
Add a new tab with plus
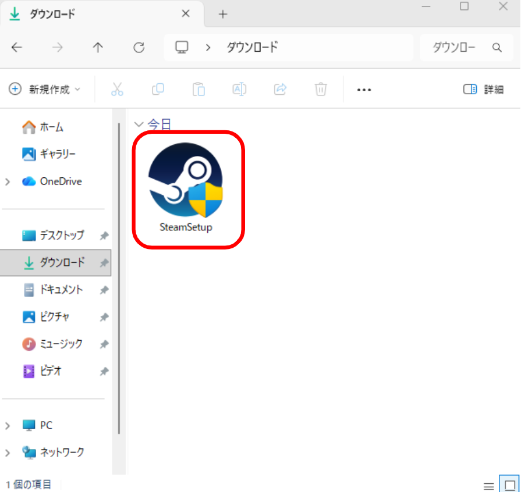tap(223, 14)
